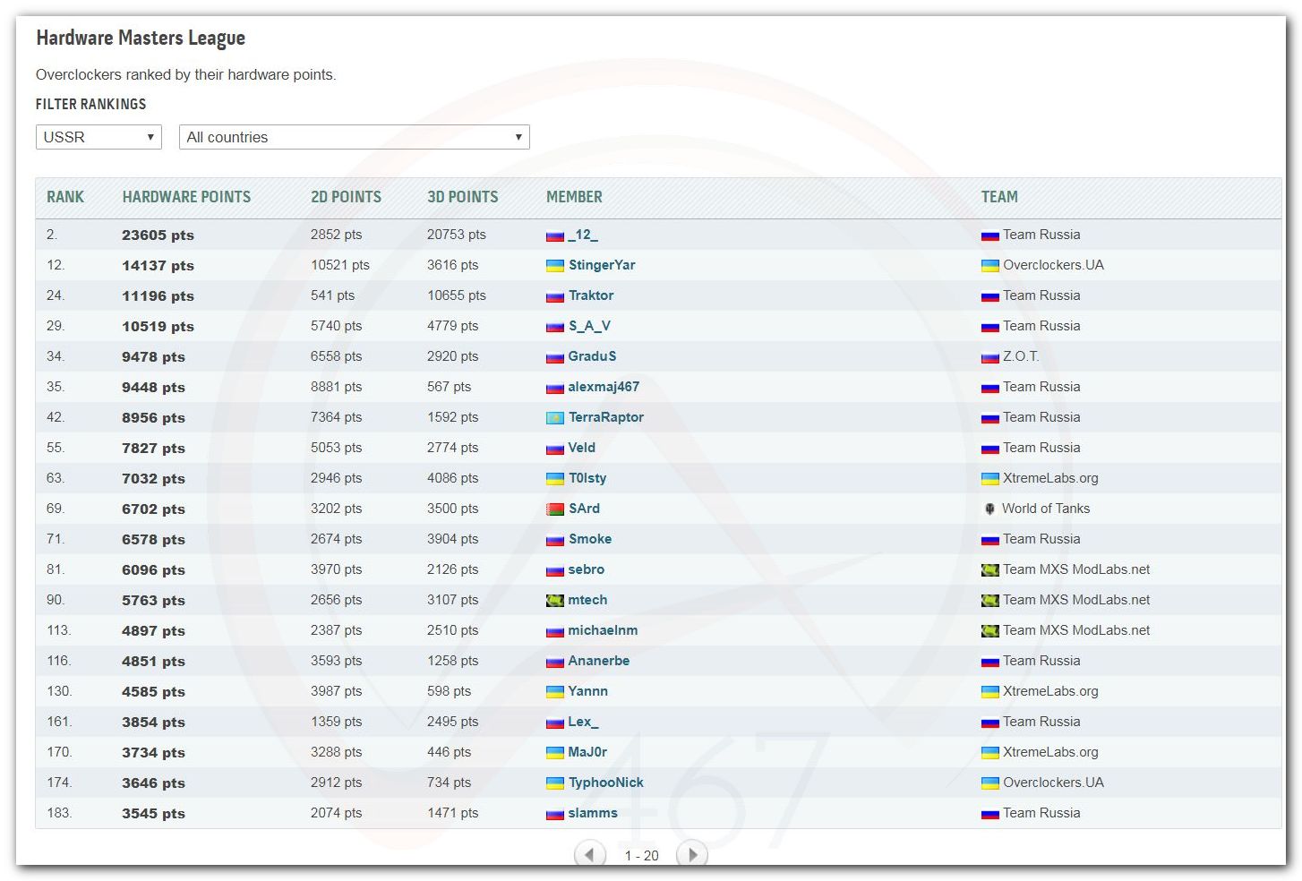Open the Z.O.T. team page
The height and width of the screenshot is (881, 1302).
pos(1021,356)
